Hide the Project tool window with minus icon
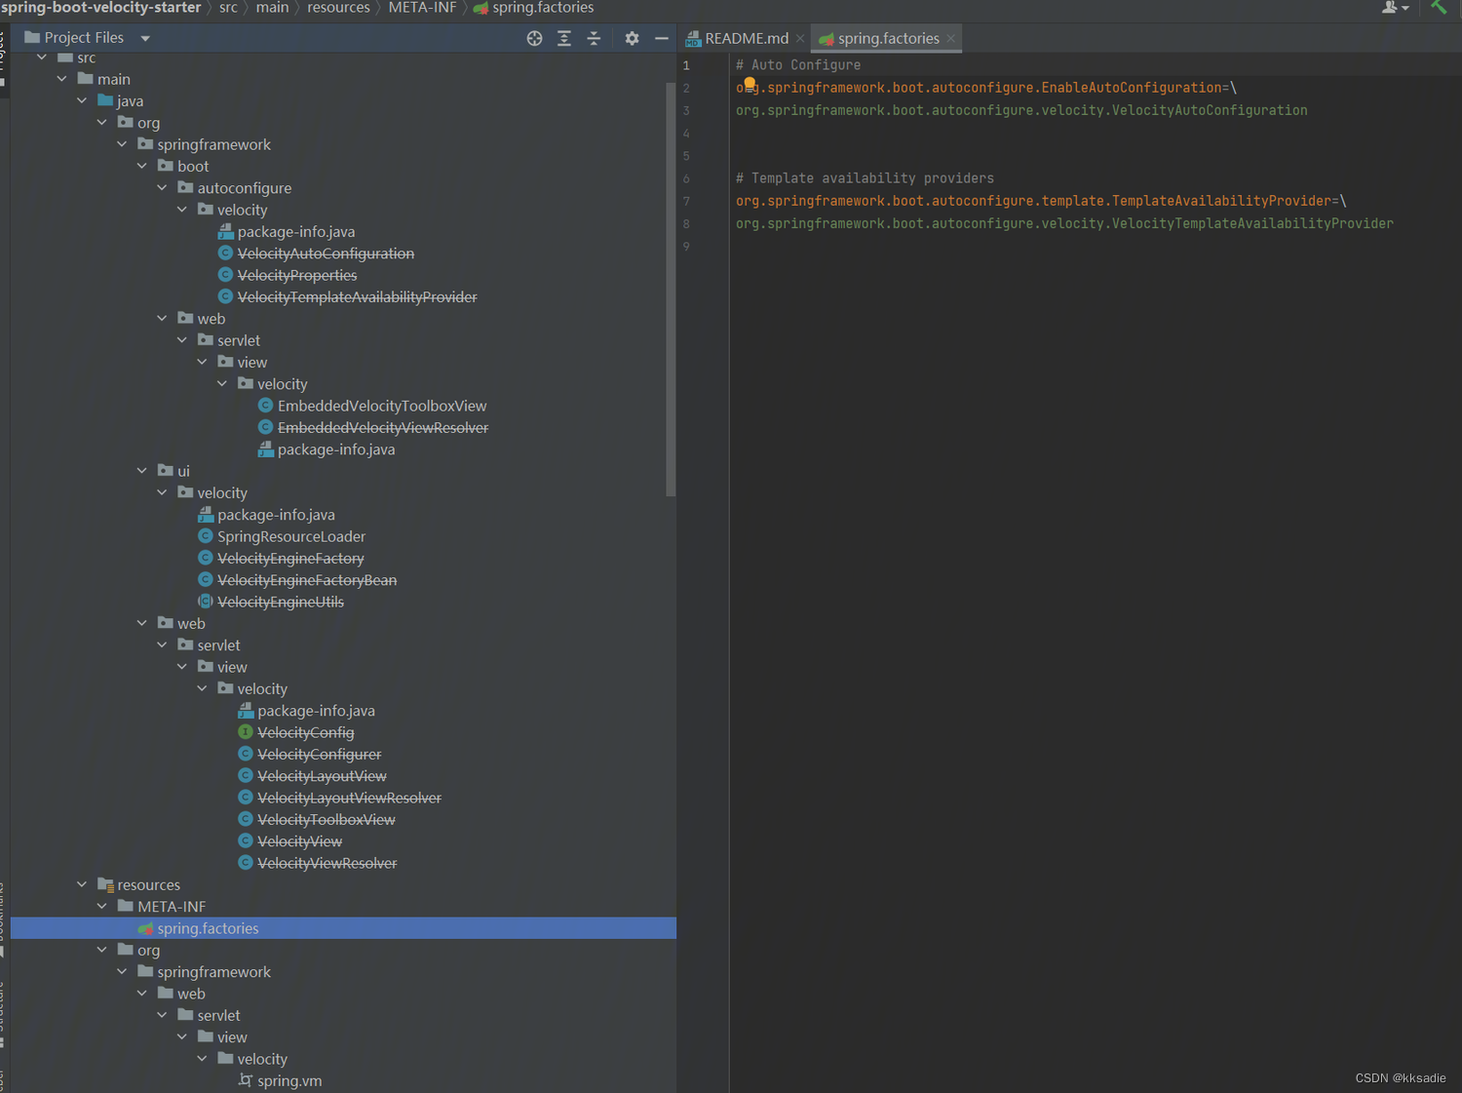 [x=661, y=38]
